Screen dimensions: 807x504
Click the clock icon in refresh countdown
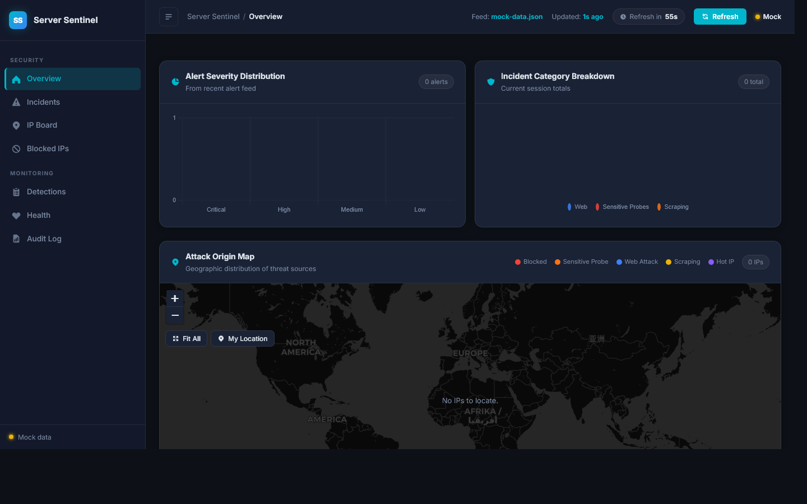tap(623, 17)
